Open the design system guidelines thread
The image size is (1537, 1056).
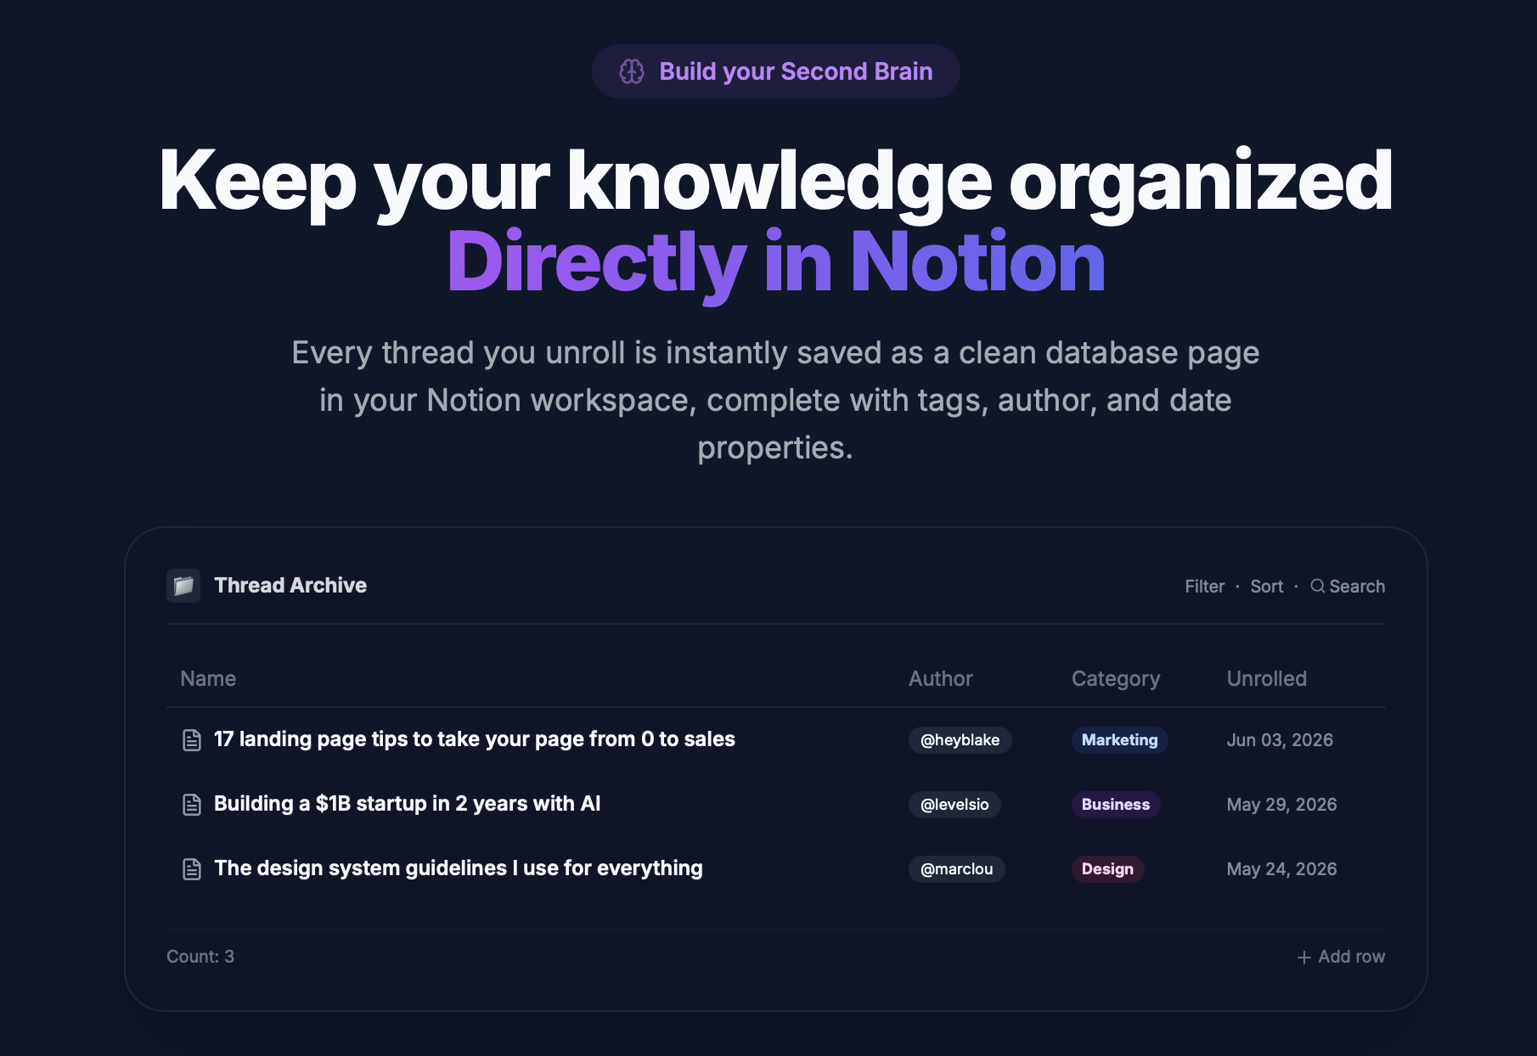[458, 868]
